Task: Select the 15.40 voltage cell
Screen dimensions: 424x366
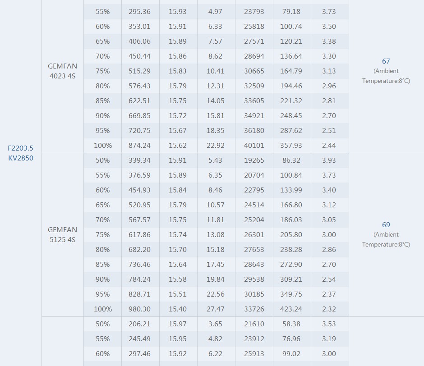Action: pos(177,309)
